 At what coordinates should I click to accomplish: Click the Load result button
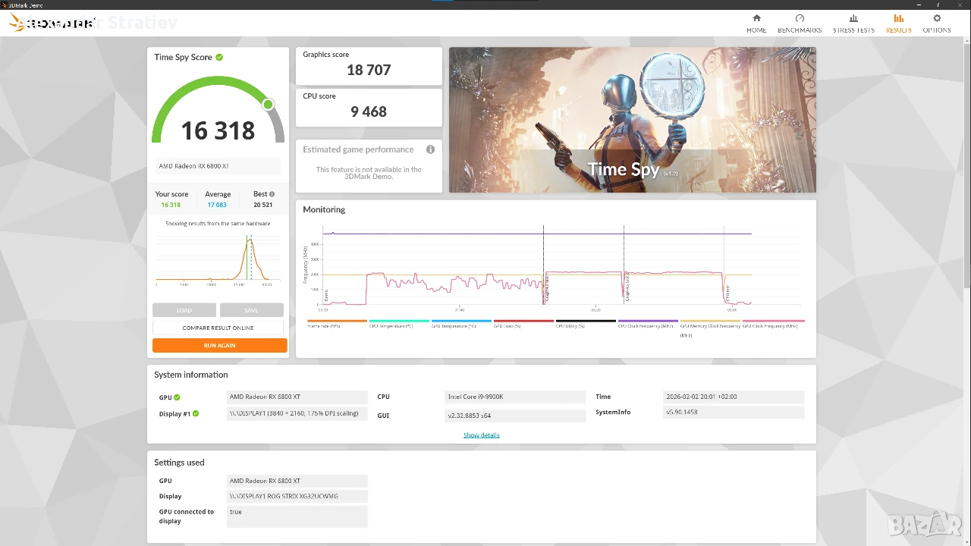point(184,310)
